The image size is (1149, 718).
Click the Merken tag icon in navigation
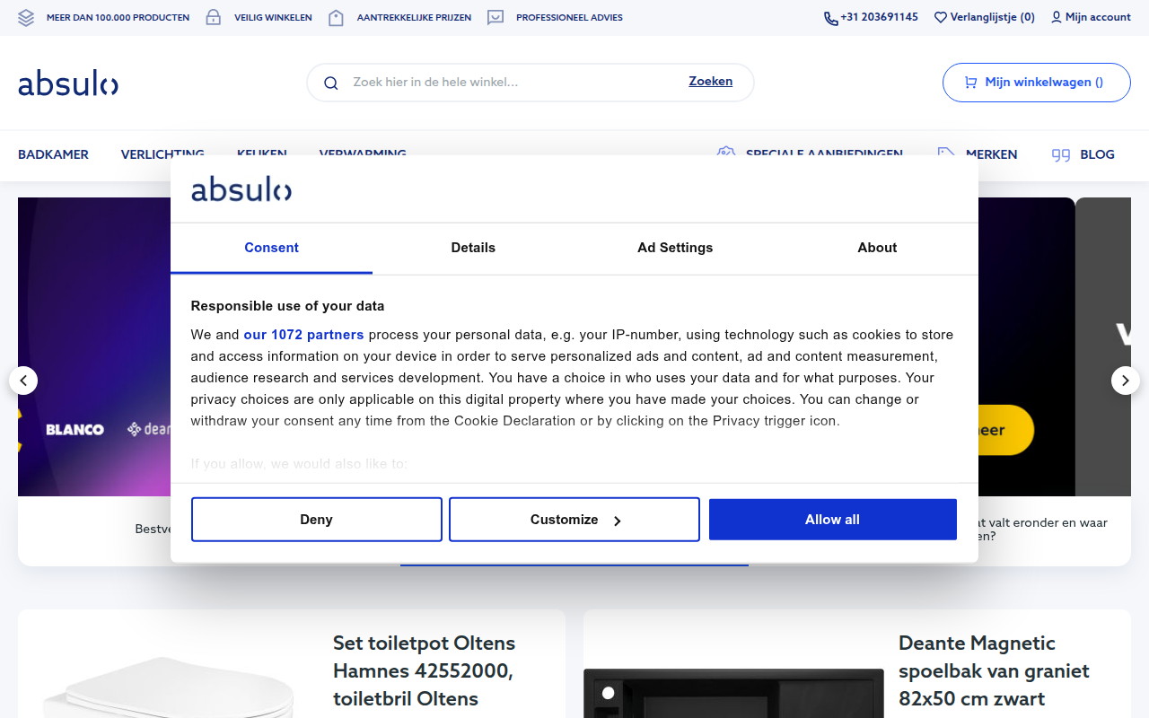(x=946, y=154)
